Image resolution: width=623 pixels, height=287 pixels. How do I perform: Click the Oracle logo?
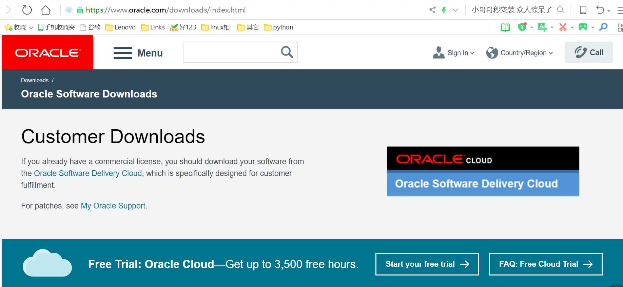point(47,52)
